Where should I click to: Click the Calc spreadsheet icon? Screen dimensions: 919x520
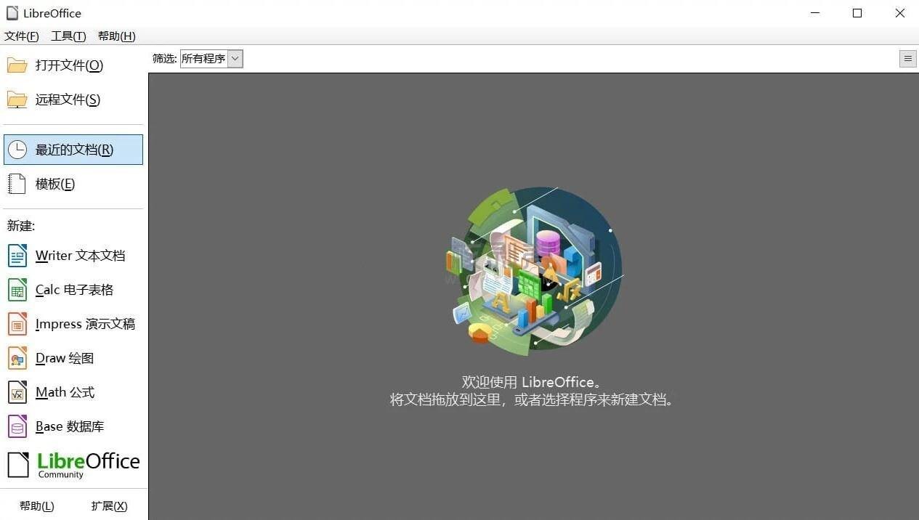17,290
